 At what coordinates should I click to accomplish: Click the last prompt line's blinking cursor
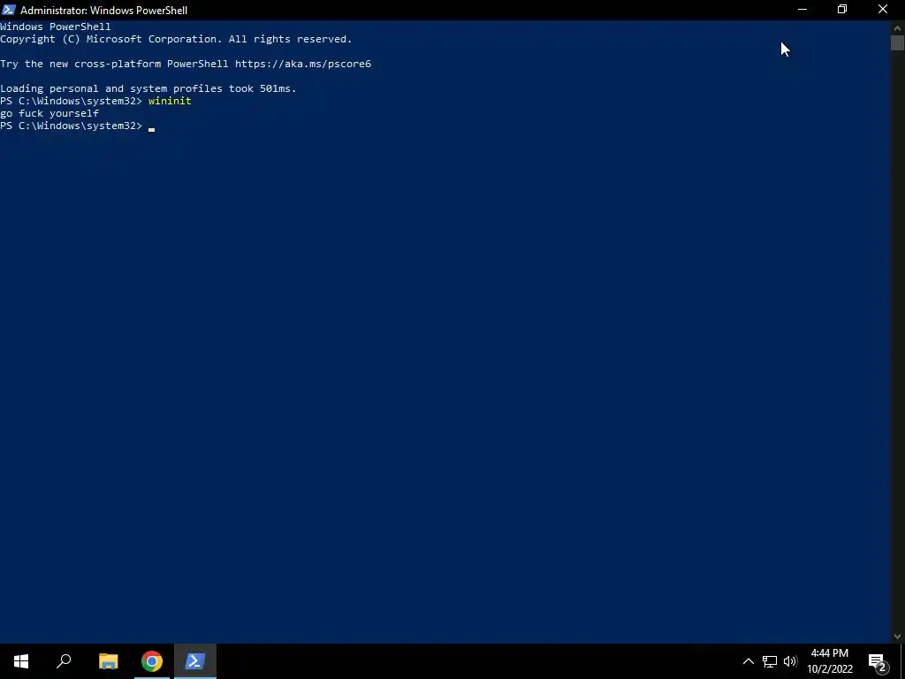[151, 129]
